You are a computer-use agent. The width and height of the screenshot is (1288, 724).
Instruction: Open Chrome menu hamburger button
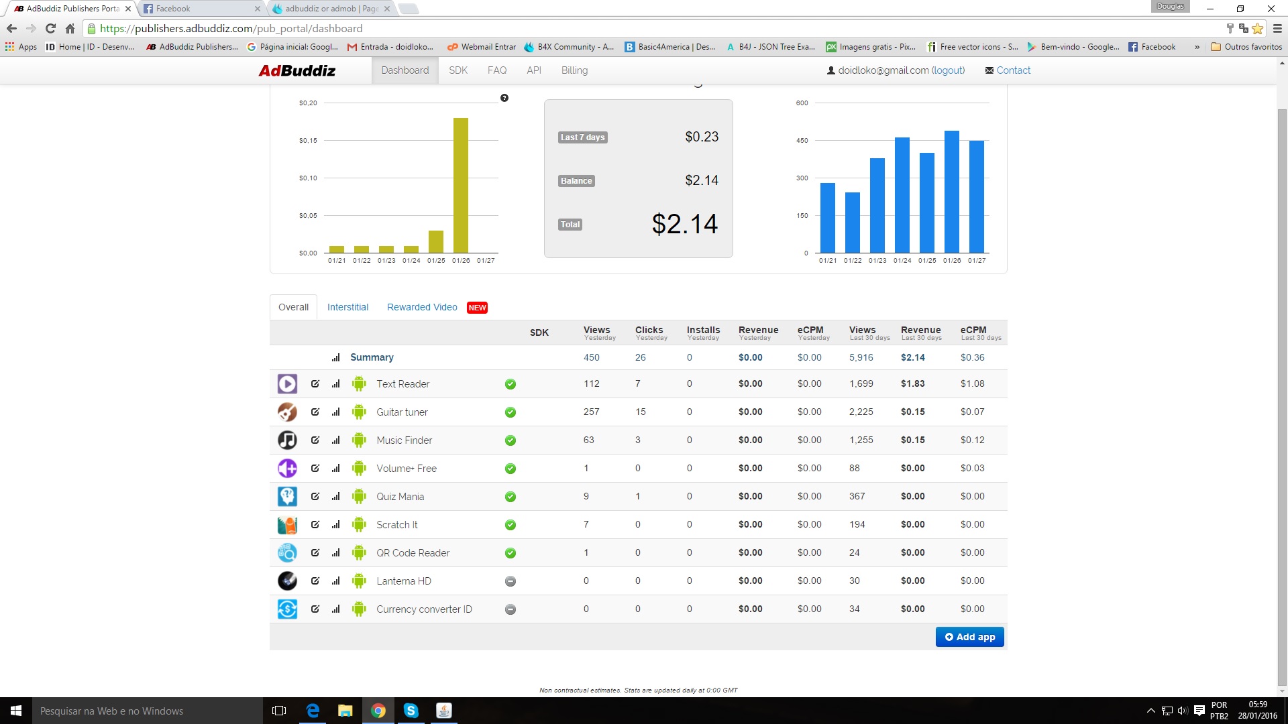point(1277,29)
